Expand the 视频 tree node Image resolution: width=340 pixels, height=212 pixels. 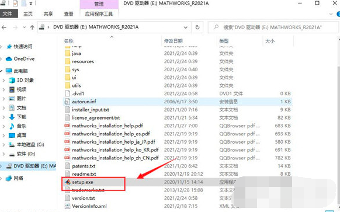(4, 89)
